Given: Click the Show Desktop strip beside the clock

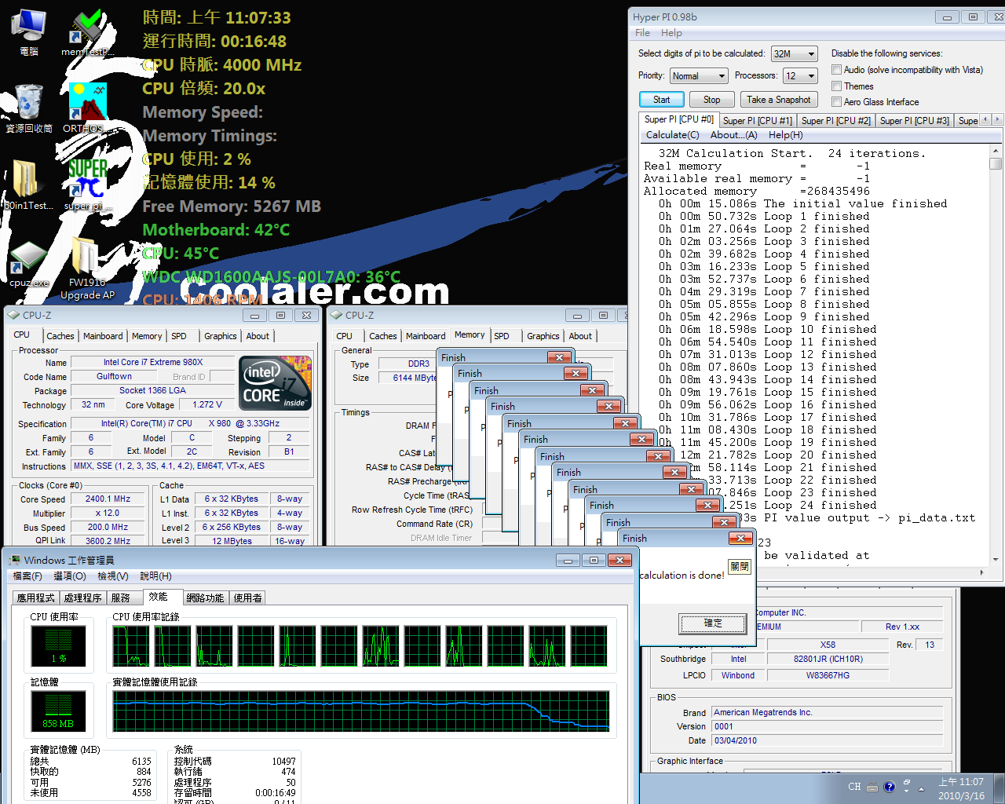Looking at the screenshot, I should pos(1000,788).
